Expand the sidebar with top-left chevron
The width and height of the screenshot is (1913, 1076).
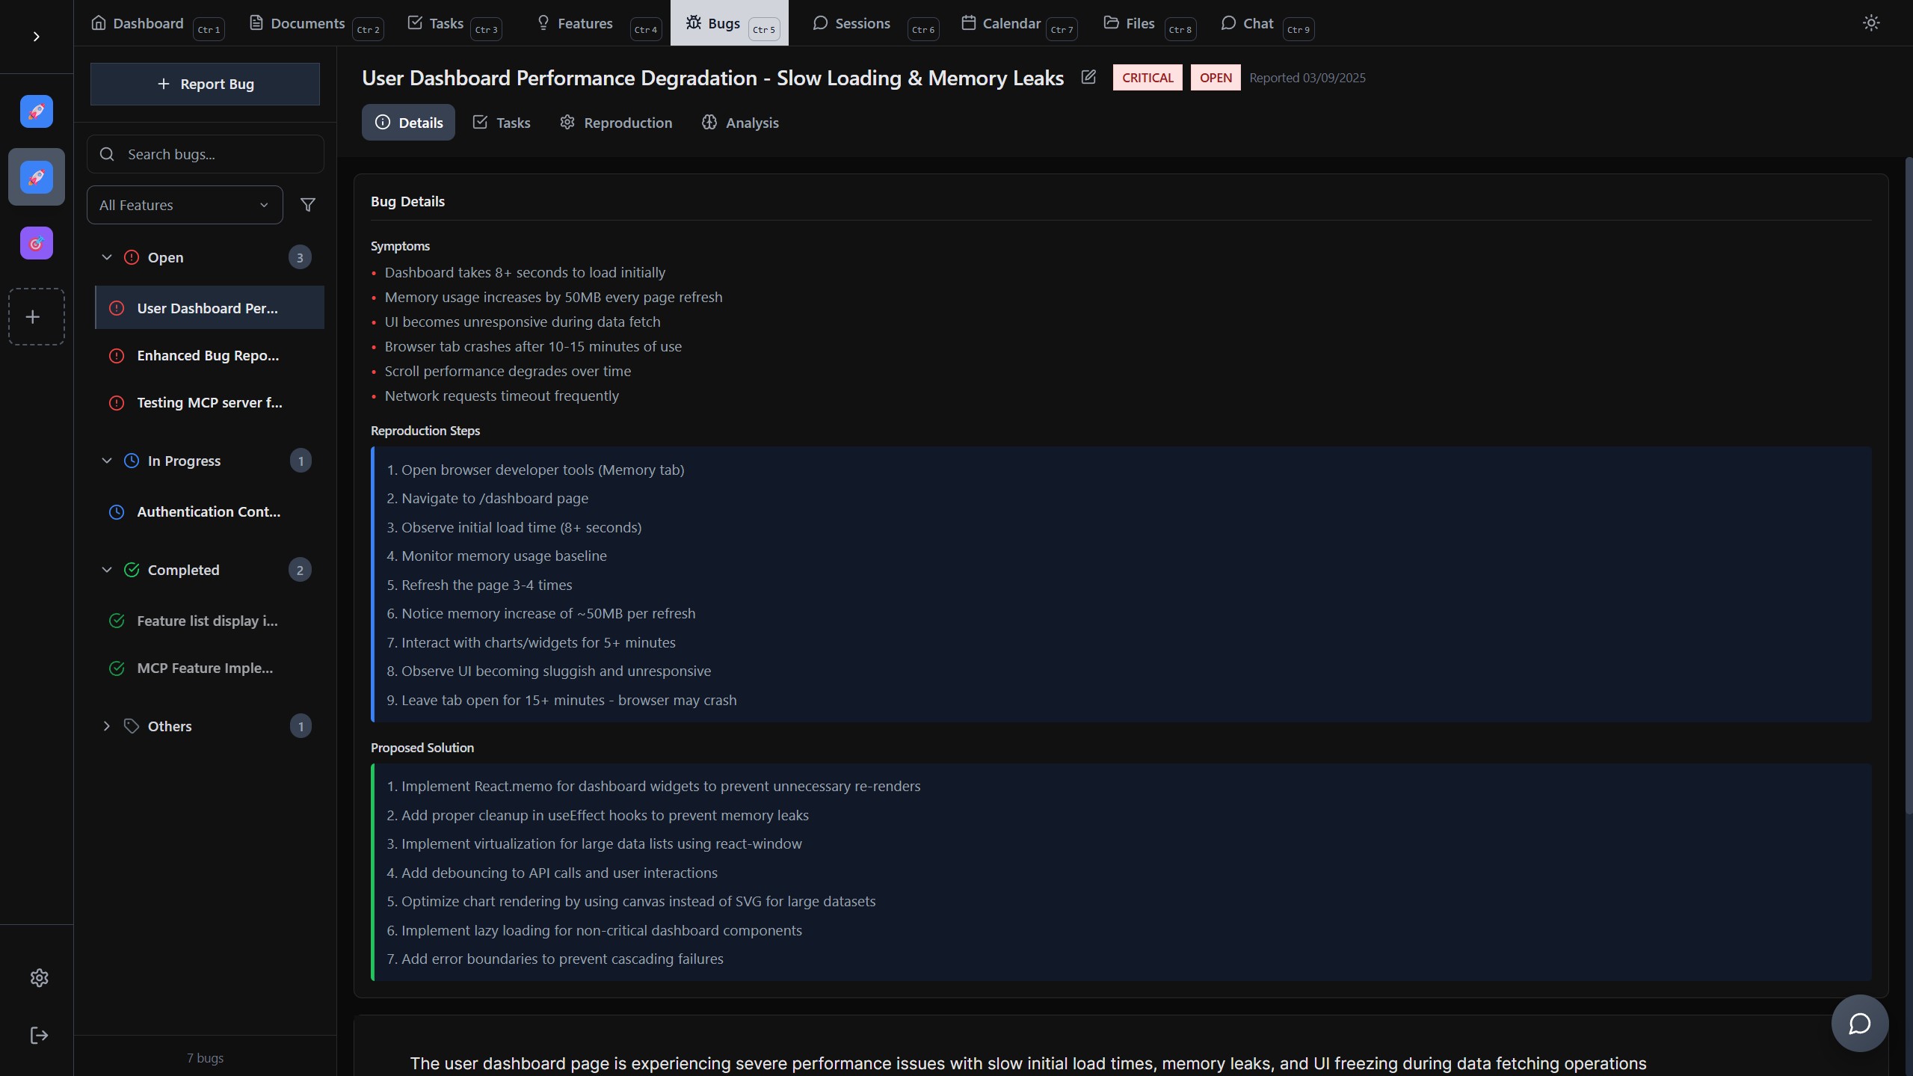(x=36, y=37)
